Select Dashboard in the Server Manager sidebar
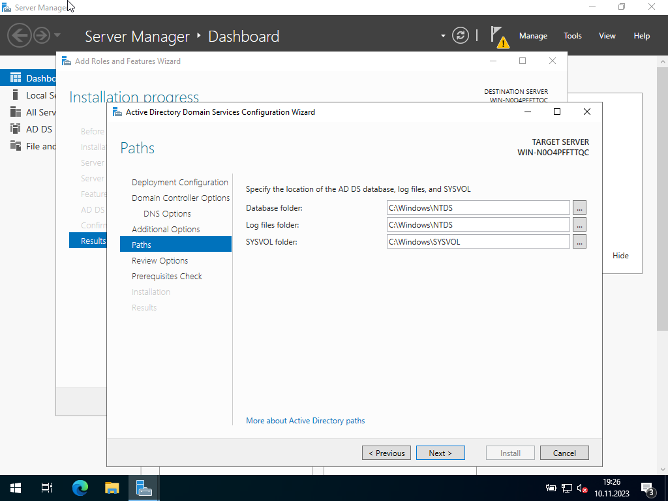 click(28, 78)
